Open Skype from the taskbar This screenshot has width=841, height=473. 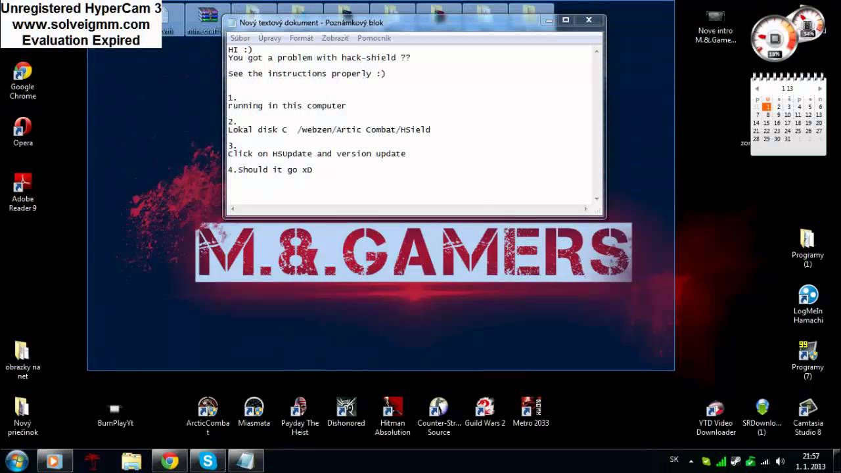(208, 461)
